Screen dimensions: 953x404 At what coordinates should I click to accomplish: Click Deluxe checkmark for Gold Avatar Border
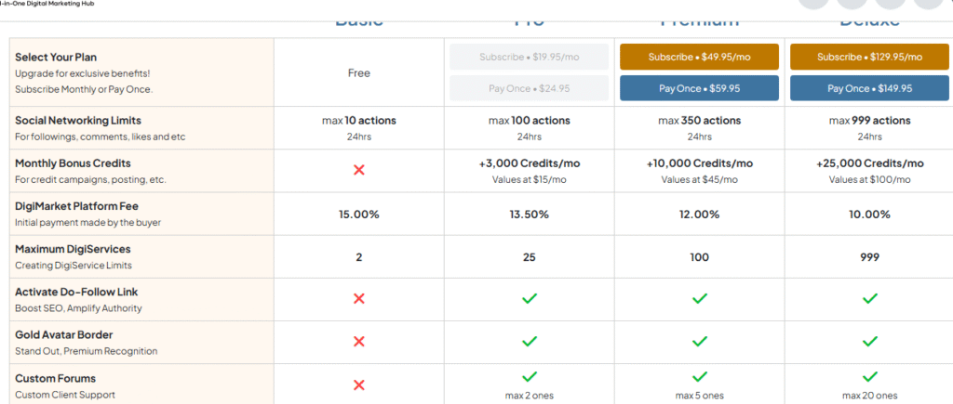pos(870,342)
